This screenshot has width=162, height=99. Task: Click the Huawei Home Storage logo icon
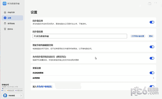4,3
